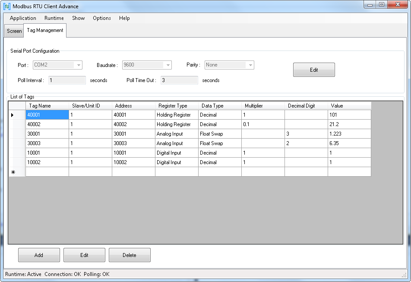
Task: Select tag name cell 10002
Action: [47, 162]
